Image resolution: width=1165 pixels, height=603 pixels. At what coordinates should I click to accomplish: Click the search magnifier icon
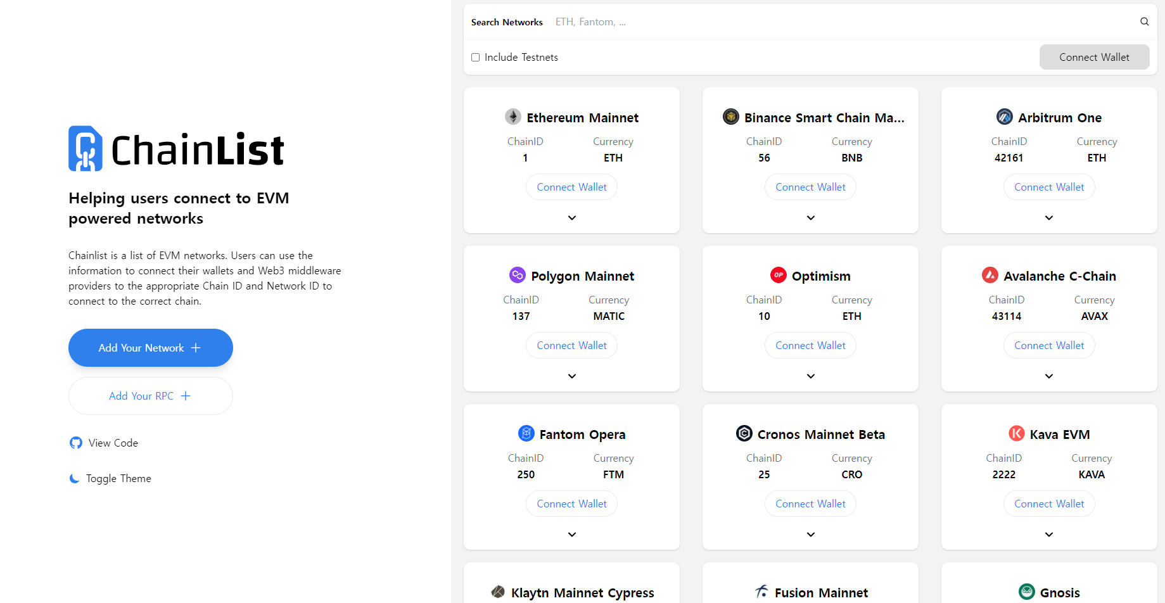(x=1144, y=22)
